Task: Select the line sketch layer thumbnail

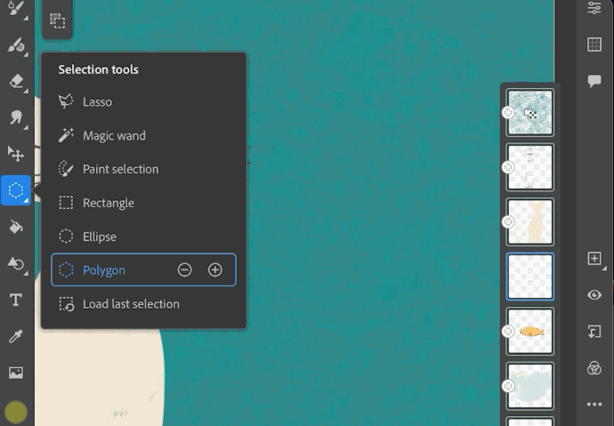Action: click(x=530, y=167)
